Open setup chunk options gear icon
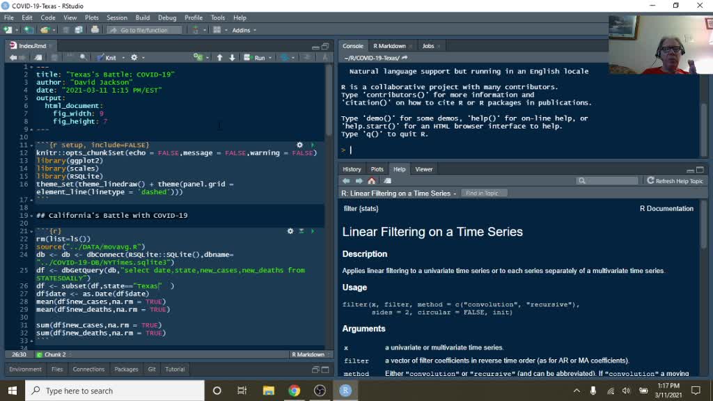 coord(299,145)
